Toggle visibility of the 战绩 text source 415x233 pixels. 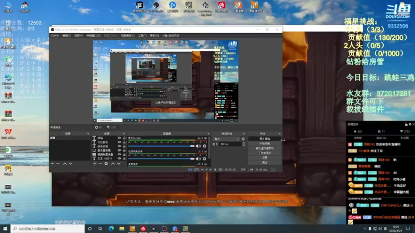(119, 138)
